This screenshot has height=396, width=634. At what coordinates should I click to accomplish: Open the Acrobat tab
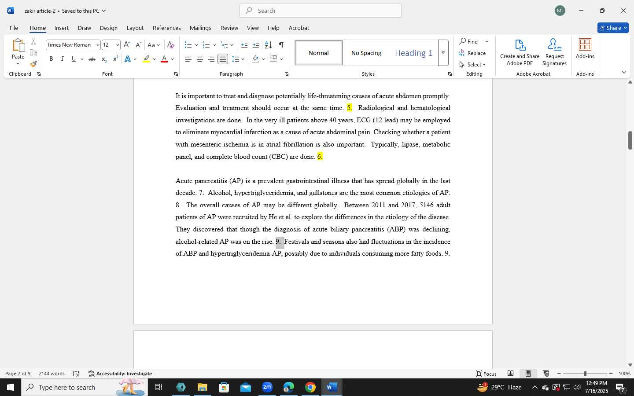[299, 28]
